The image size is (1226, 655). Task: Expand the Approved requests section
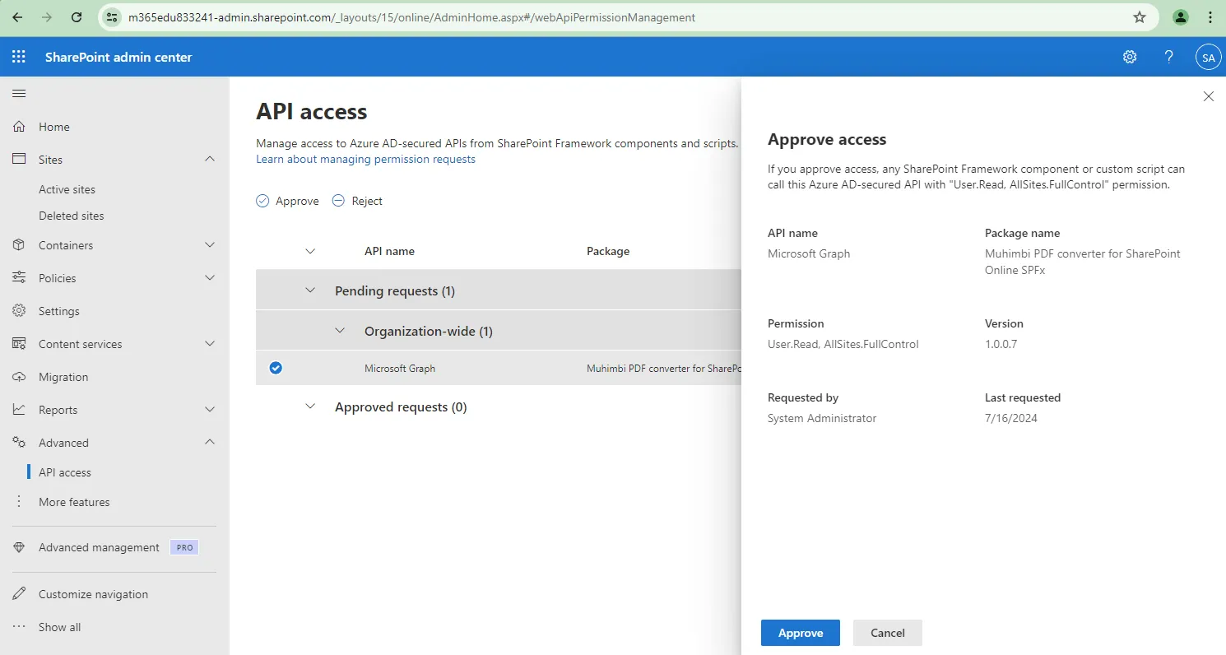pos(310,406)
